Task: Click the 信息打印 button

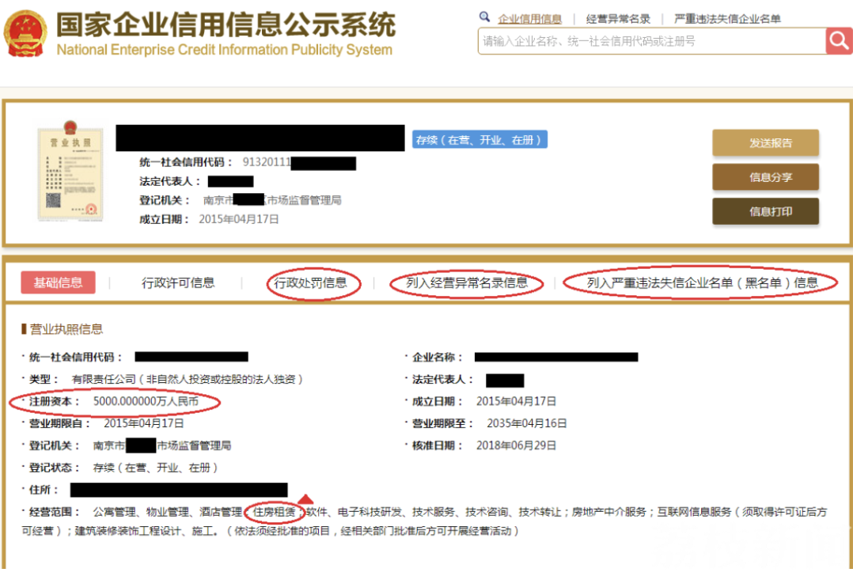Action: pyautogui.click(x=765, y=211)
